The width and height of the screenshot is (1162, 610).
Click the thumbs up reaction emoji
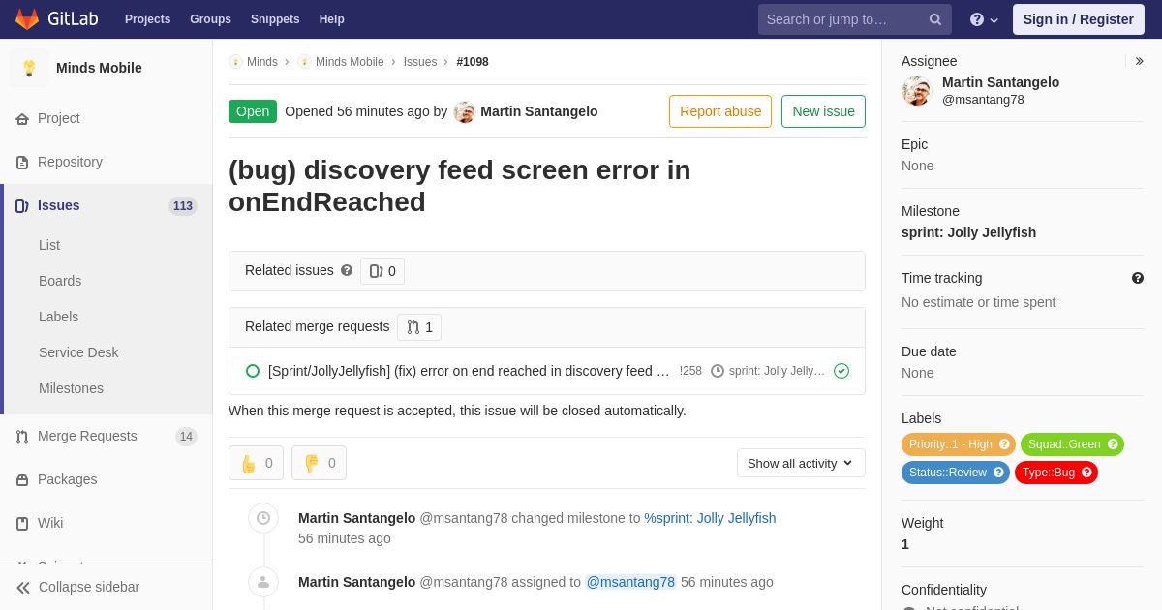(x=249, y=463)
